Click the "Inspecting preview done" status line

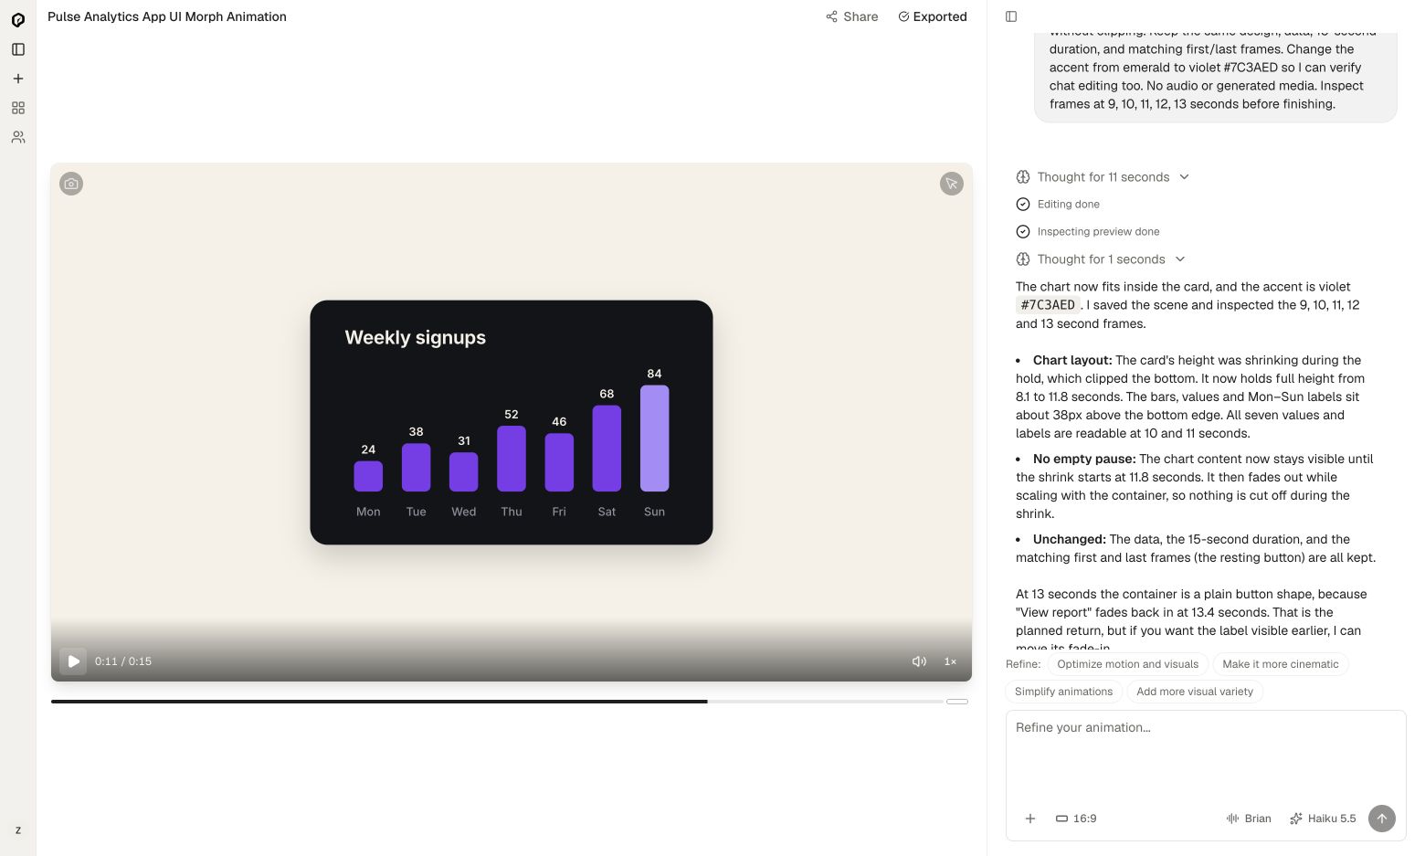[1088, 232]
